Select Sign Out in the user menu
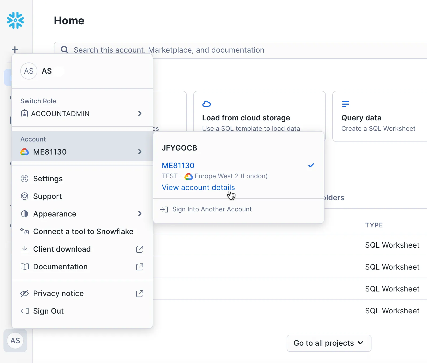The height and width of the screenshot is (363, 427). click(82, 311)
